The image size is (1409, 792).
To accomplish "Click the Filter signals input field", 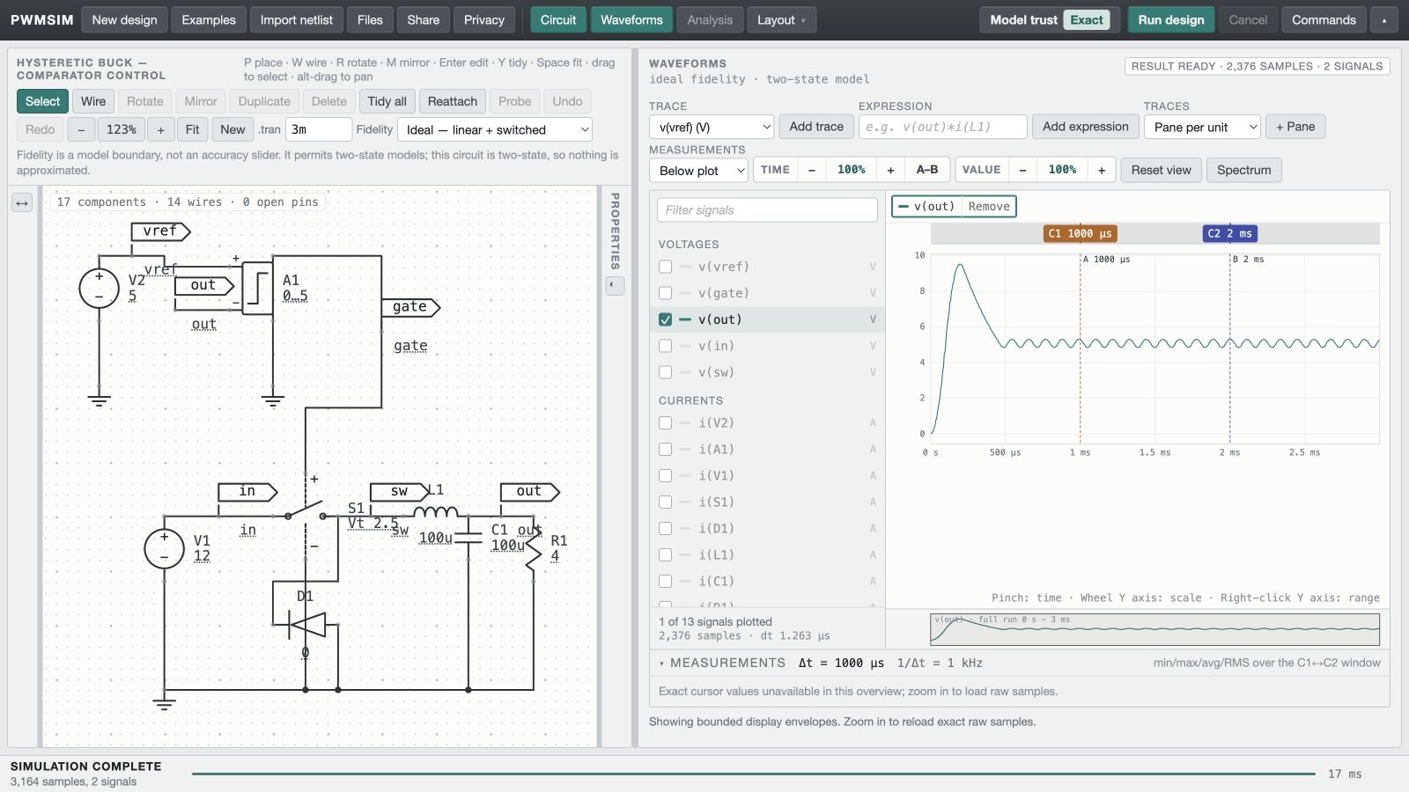I will click(767, 209).
